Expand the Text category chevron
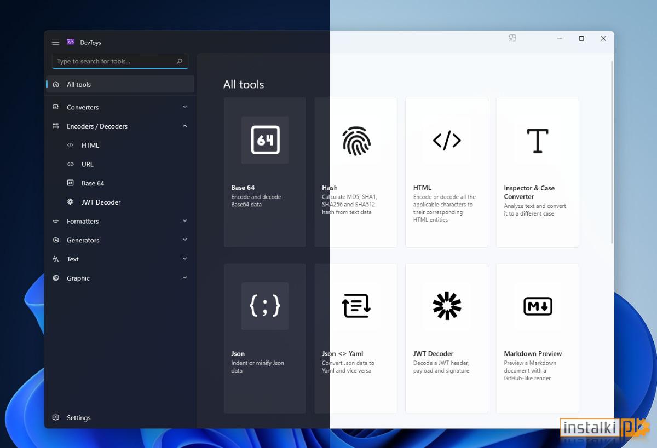 click(x=185, y=259)
